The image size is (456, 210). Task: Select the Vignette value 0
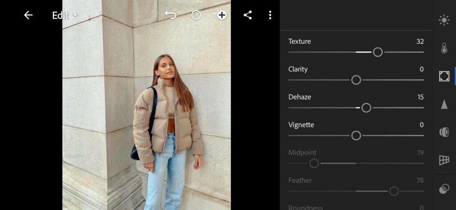[422, 125]
